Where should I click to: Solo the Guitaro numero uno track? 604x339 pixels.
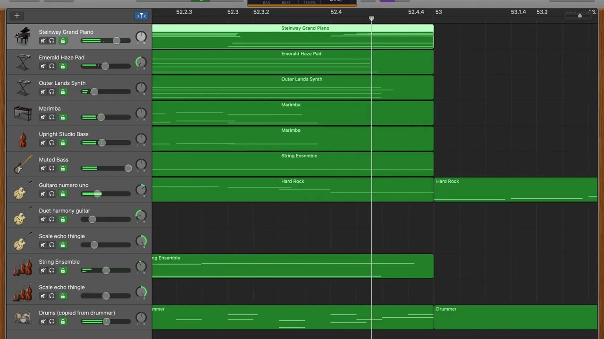[52, 194]
